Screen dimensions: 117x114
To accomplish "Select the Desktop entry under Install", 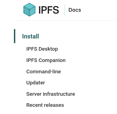I will click(42, 49).
